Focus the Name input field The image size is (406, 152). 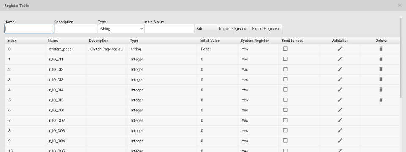point(29,29)
